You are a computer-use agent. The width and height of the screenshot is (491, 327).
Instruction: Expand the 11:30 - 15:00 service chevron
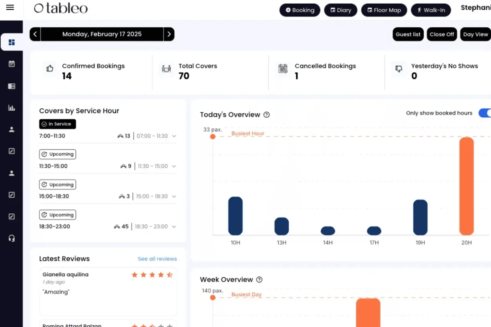[x=174, y=166]
